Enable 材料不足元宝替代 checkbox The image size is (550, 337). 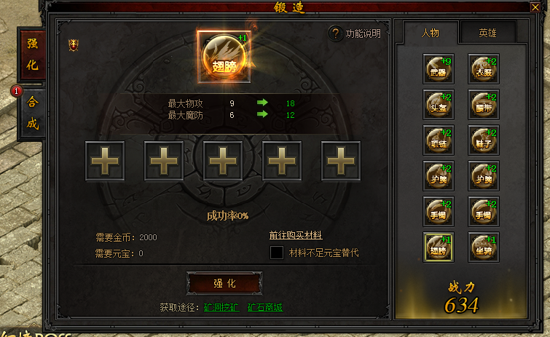[x=276, y=253]
